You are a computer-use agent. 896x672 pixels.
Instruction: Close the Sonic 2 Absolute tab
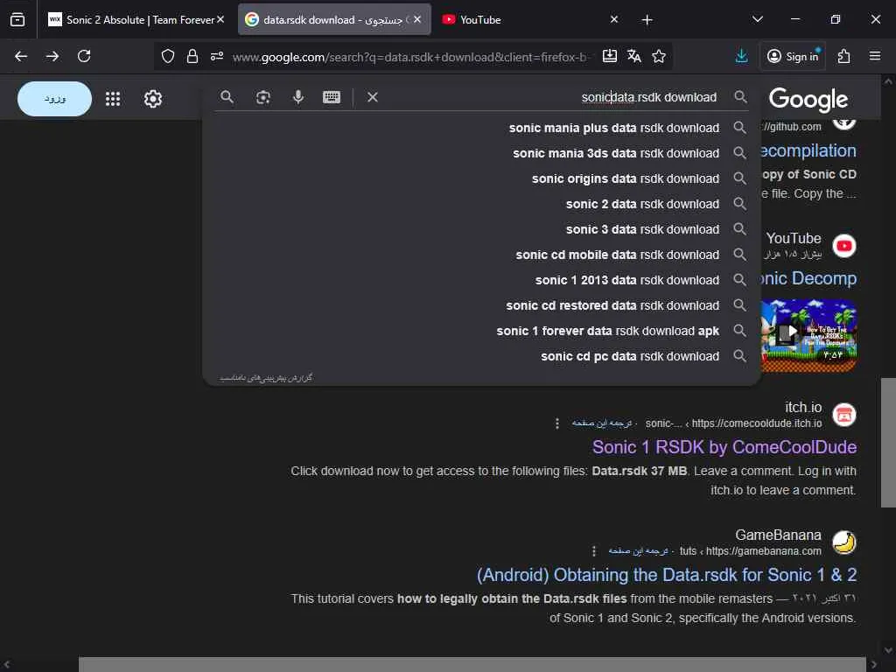tap(220, 19)
